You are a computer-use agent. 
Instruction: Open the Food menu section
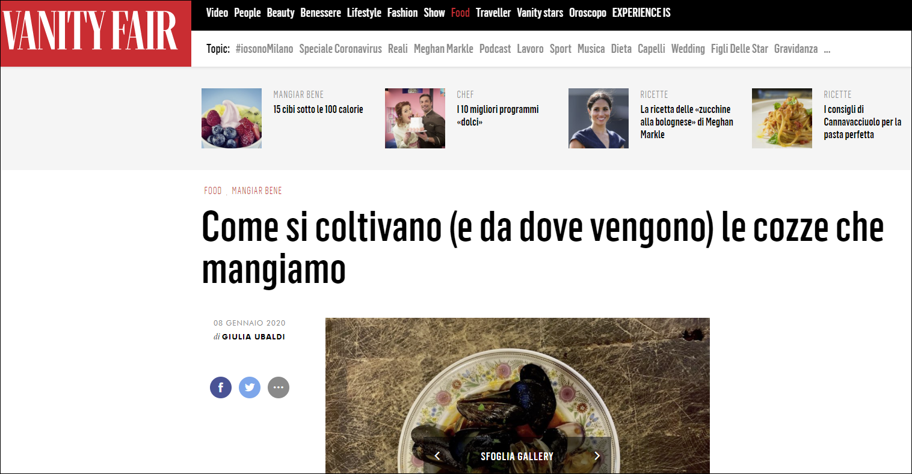click(460, 13)
